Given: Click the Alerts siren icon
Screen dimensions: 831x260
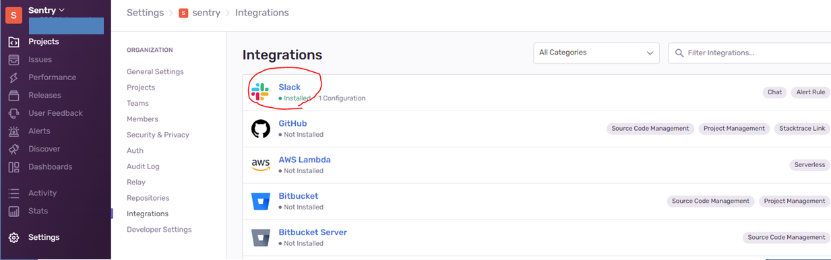Looking at the screenshot, I should 13,131.
